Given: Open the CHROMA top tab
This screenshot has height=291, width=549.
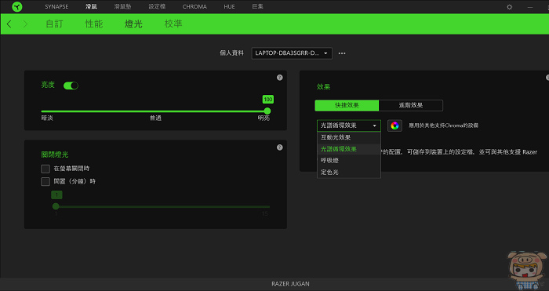Looking at the screenshot, I should 195,6.
